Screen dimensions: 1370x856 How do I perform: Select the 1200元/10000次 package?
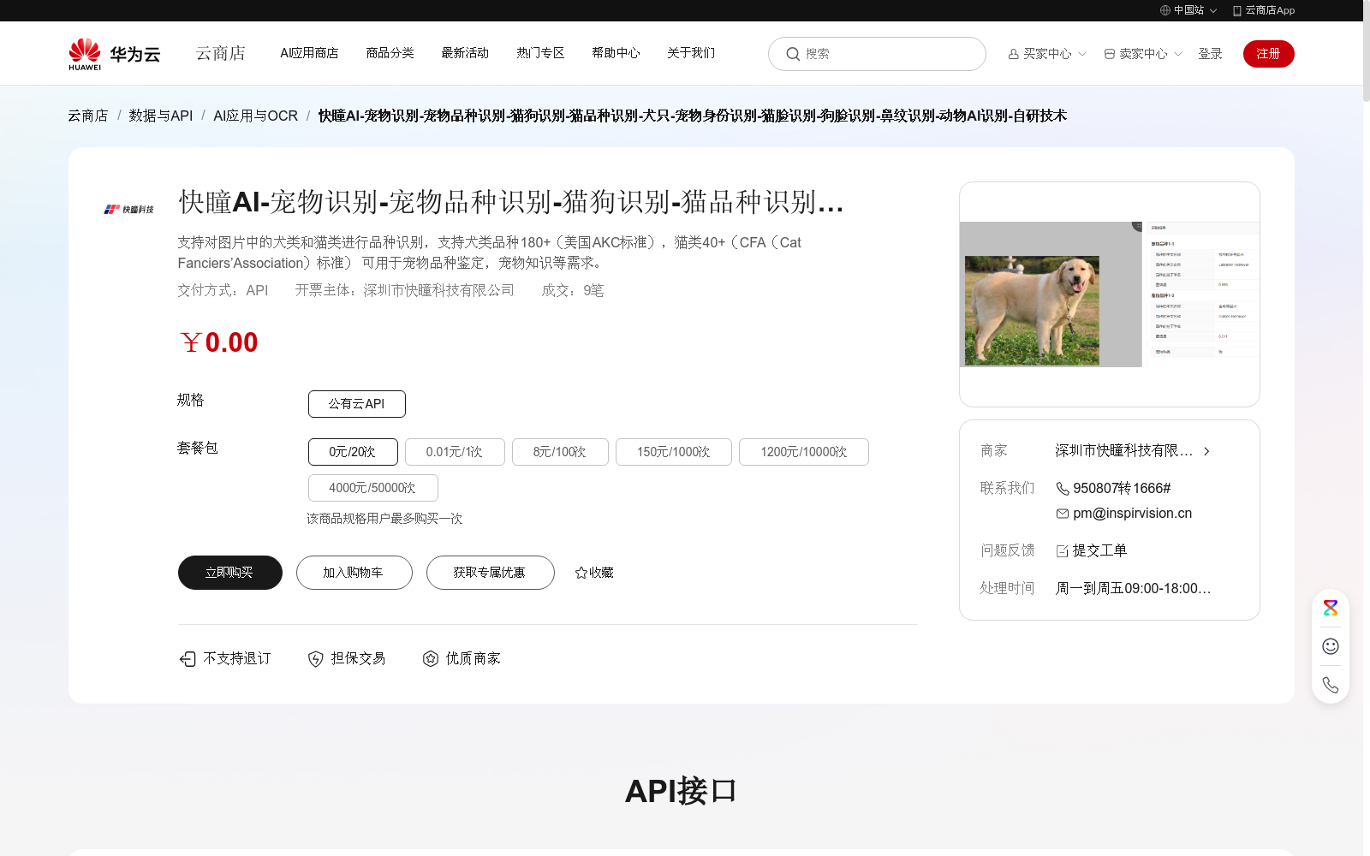coord(804,452)
